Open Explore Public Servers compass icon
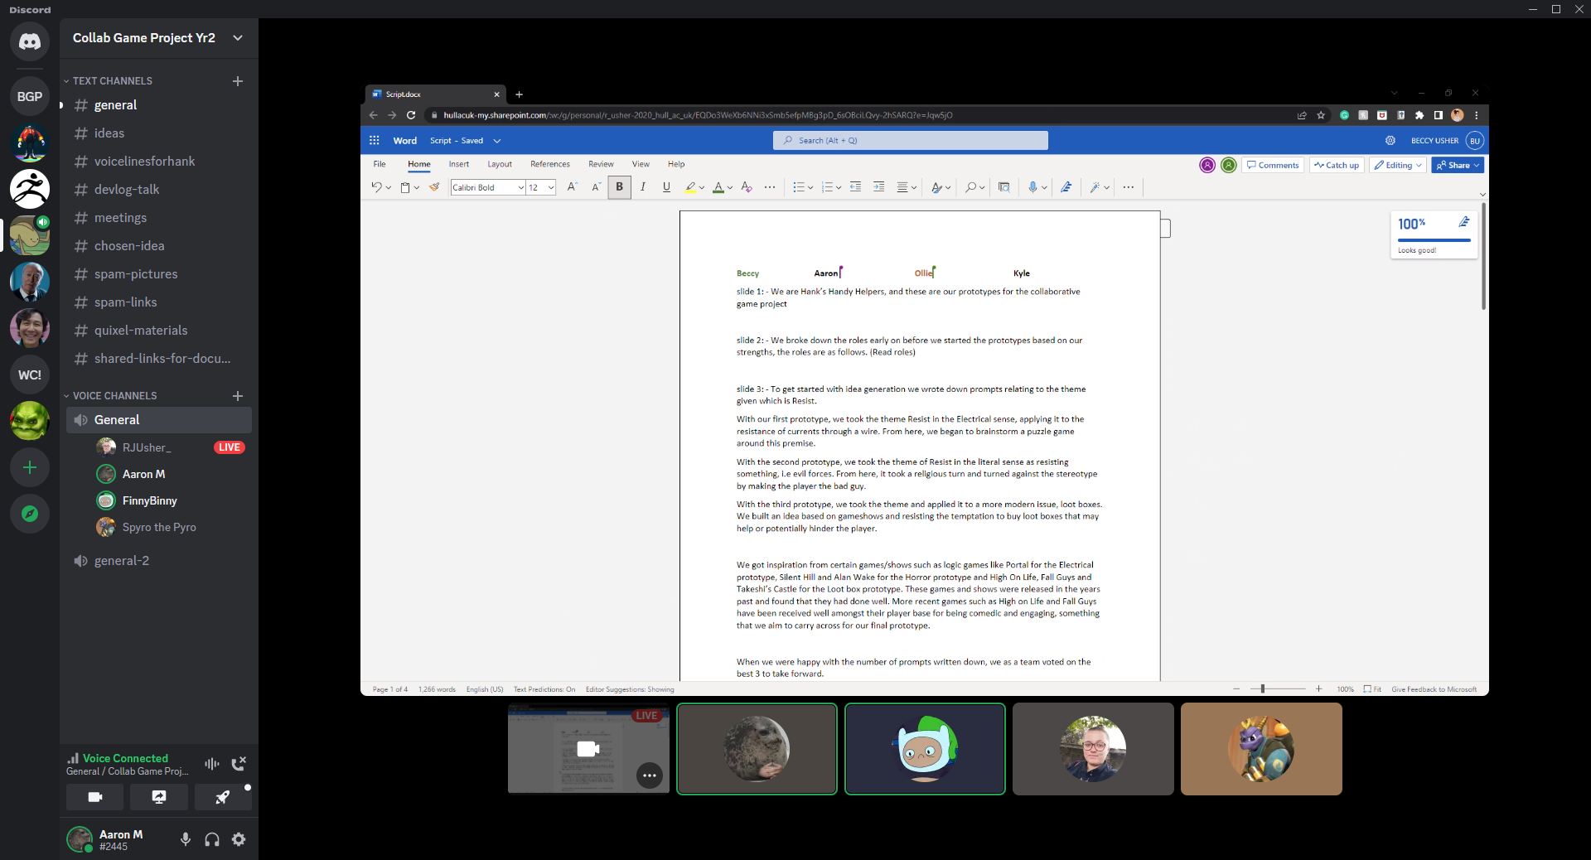 30,514
